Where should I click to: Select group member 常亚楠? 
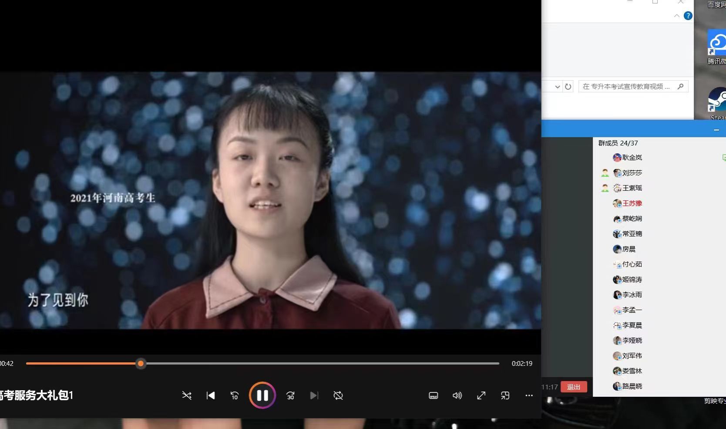click(x=632, y=234)
